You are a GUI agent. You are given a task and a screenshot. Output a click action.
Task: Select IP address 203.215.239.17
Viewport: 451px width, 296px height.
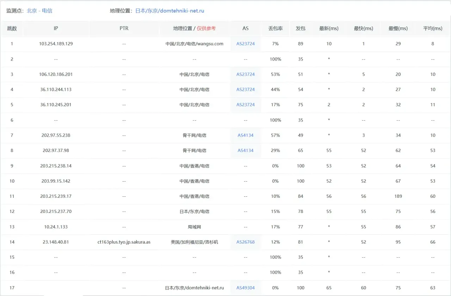pos(56,196)
